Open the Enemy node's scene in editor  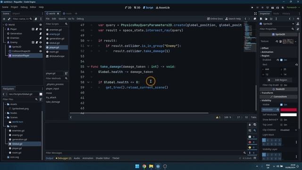pyautogui.click(x=33, y=42)
